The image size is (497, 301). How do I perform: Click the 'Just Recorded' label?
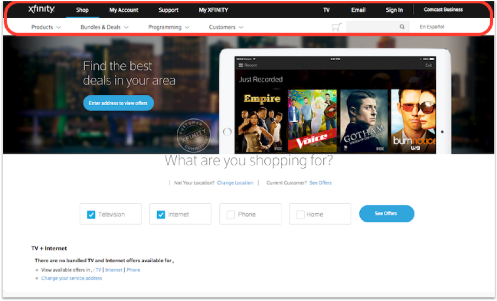pos(261,80)
